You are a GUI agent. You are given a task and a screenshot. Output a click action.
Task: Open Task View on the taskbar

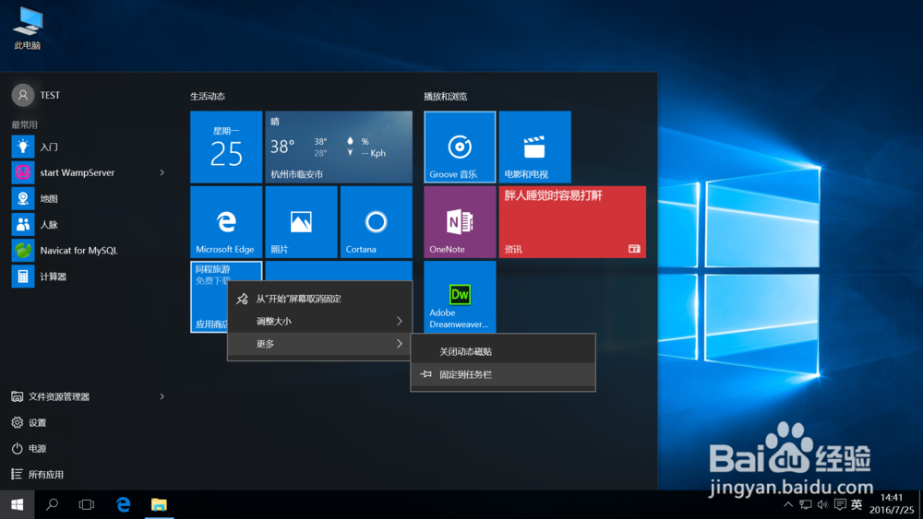87,505
